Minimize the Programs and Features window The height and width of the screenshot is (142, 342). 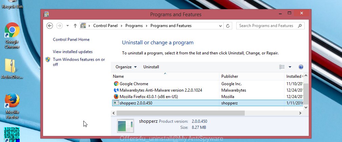(x=280, y=13)
